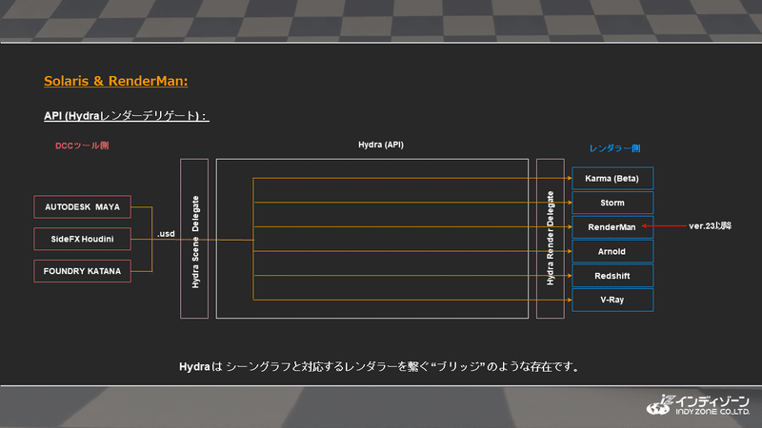Viewport: 762px width, 428px height.
Task: Click the V-Ray renderer box
Action: point(612,300)
